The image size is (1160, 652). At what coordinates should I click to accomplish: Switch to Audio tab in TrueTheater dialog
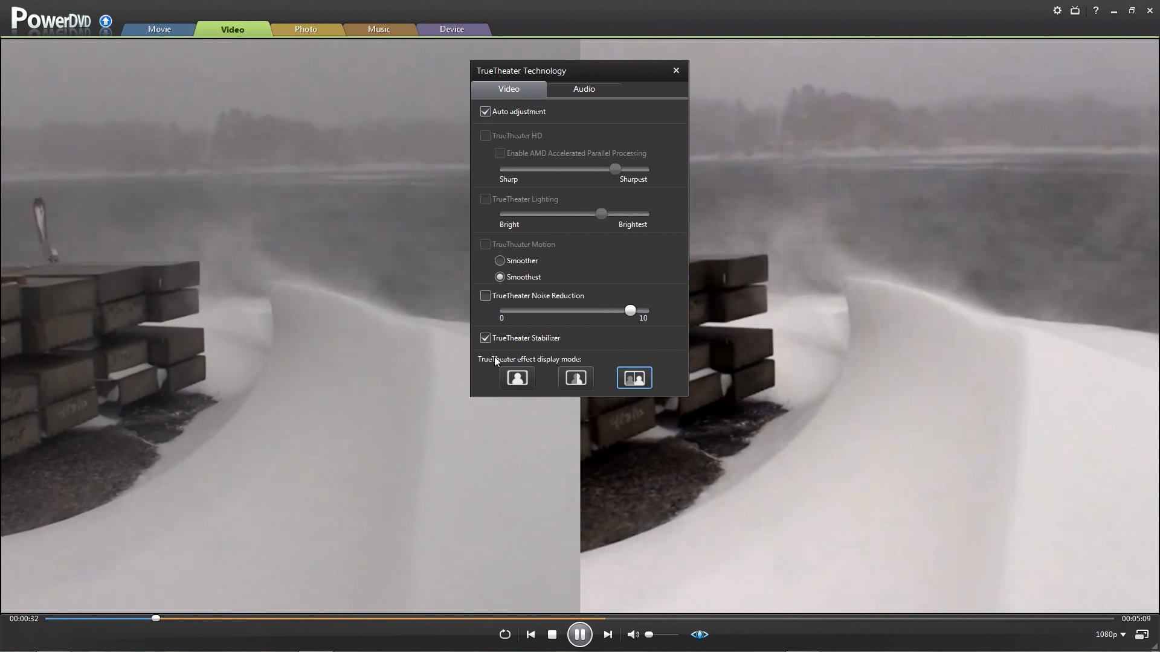point(584,89)
